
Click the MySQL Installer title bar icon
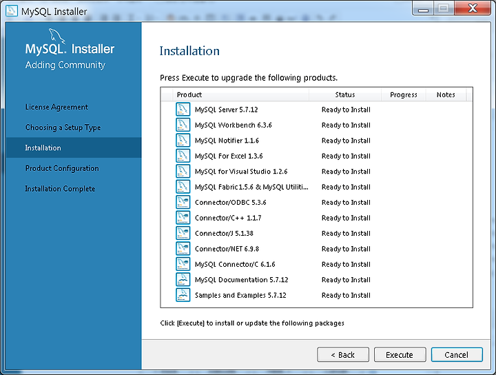tap(12, 11)
